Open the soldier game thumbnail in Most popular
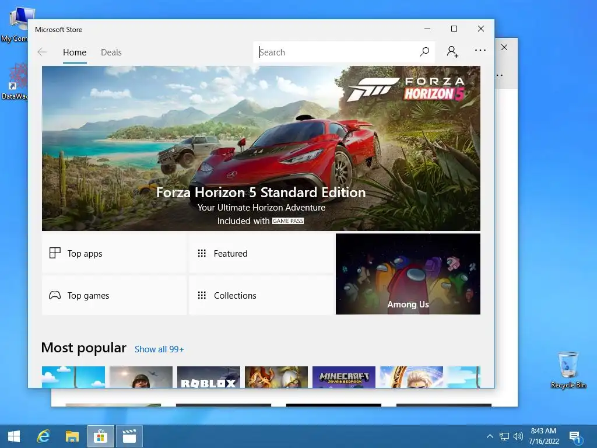597x448 pixels. coord(141,377)
